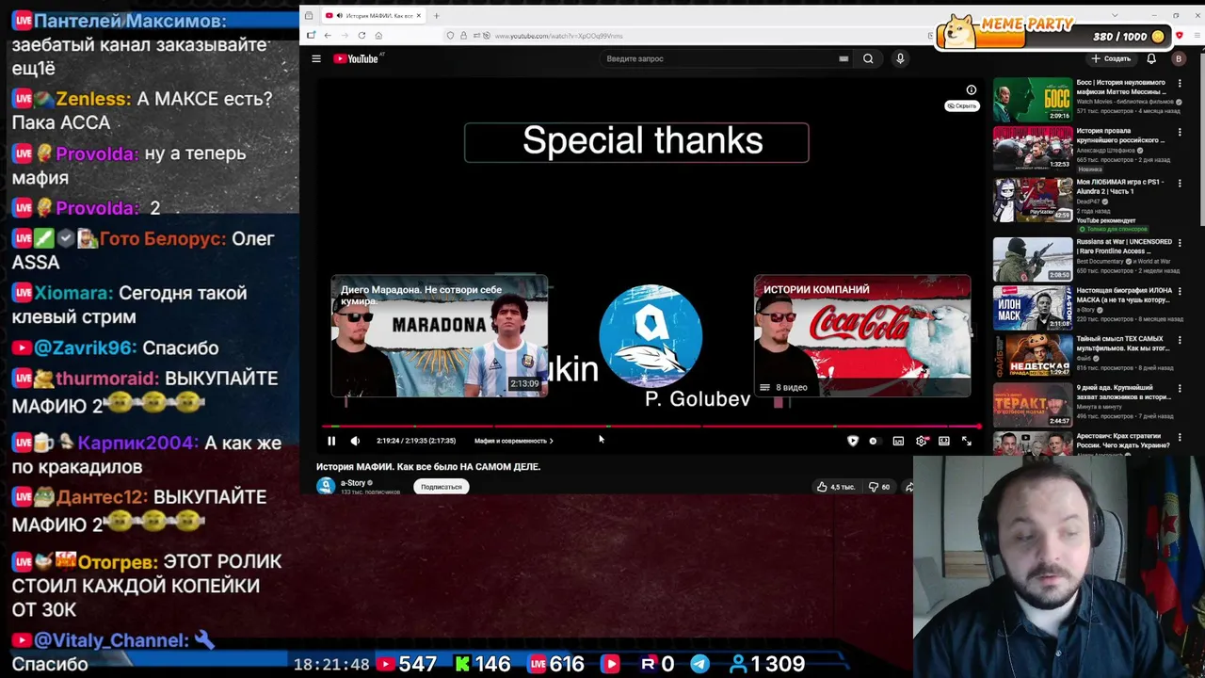
Task: Subscribe with the Подписаться button
Action: point(442,487)
